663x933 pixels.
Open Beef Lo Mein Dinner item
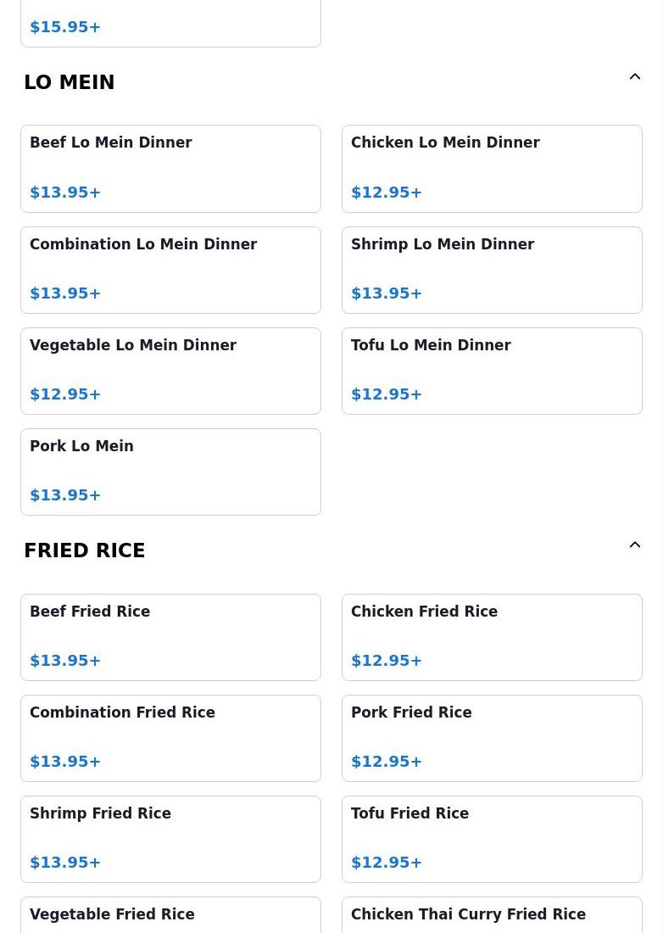170,168
